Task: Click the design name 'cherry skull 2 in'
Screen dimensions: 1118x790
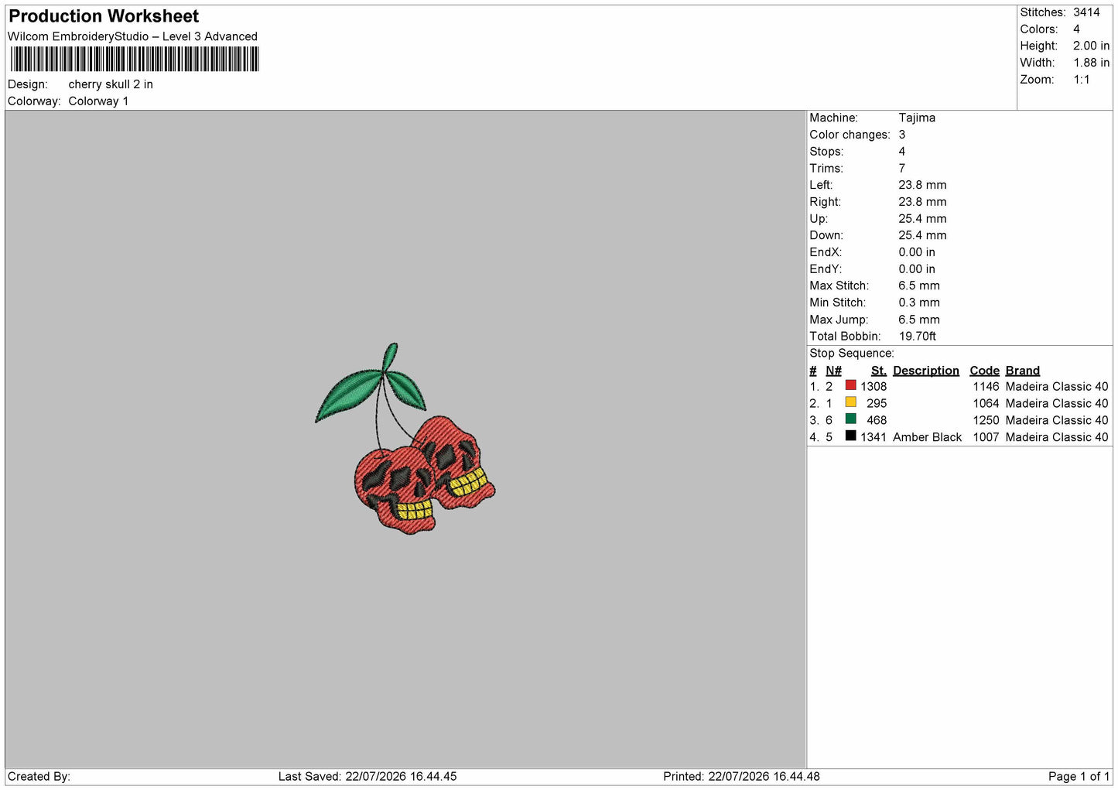Action: point(111,84)
